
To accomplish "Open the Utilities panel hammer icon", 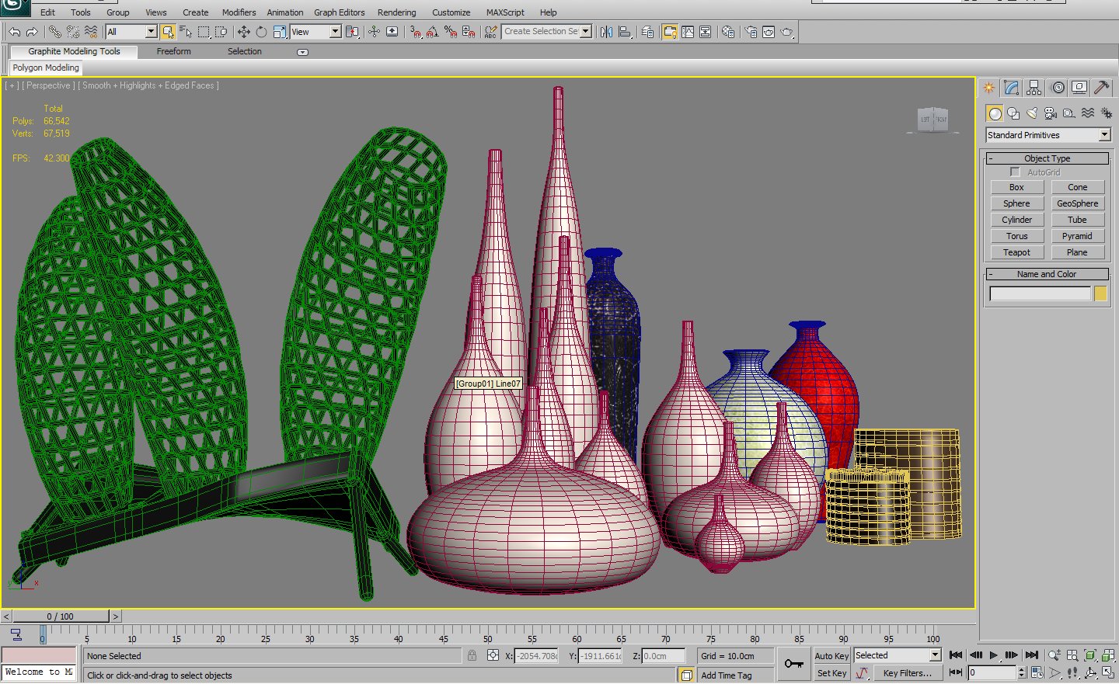I will (1103, 87).
